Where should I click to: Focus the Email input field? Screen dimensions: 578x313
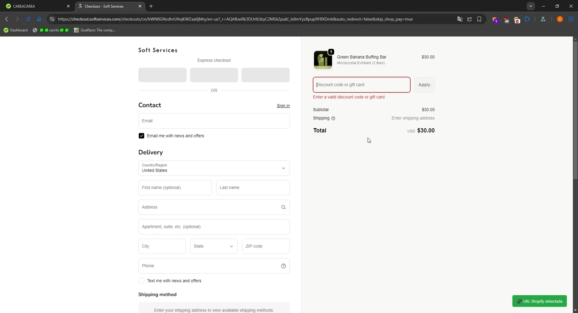coord(214,121)
